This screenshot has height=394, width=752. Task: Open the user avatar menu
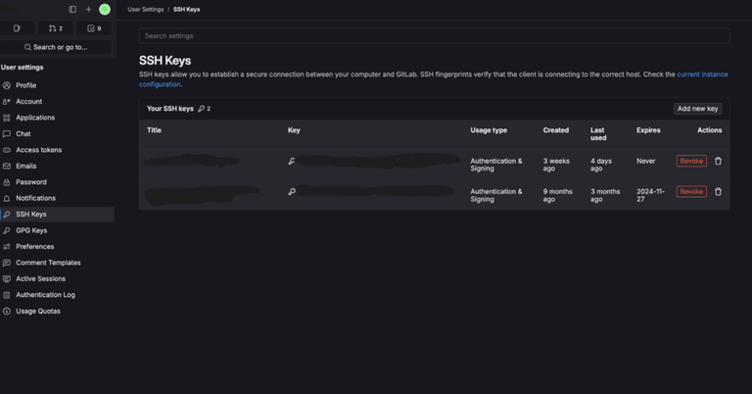[x=105, y=10]
